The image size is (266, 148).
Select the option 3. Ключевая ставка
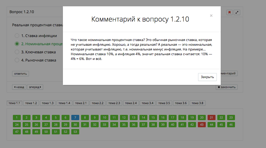(17, 52)
